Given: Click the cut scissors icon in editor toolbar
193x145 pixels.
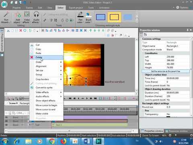Looking at the screenshot, I should 8,31.
